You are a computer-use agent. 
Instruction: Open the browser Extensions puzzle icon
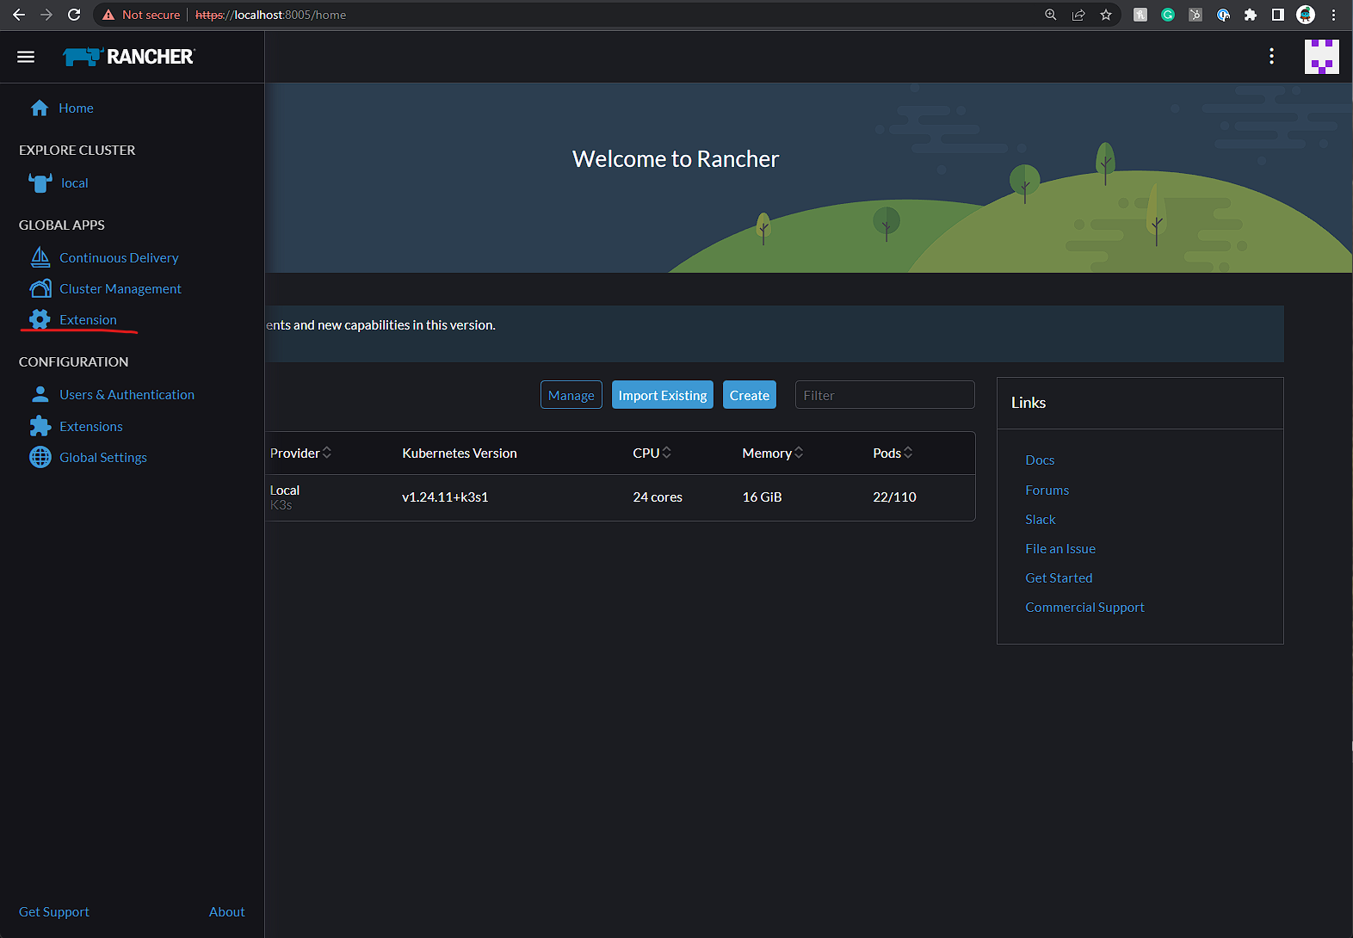[1251, 15]
